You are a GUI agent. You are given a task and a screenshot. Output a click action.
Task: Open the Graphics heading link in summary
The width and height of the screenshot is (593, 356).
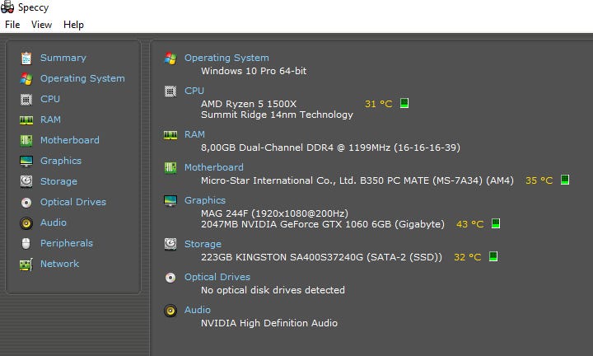(204, 200)
